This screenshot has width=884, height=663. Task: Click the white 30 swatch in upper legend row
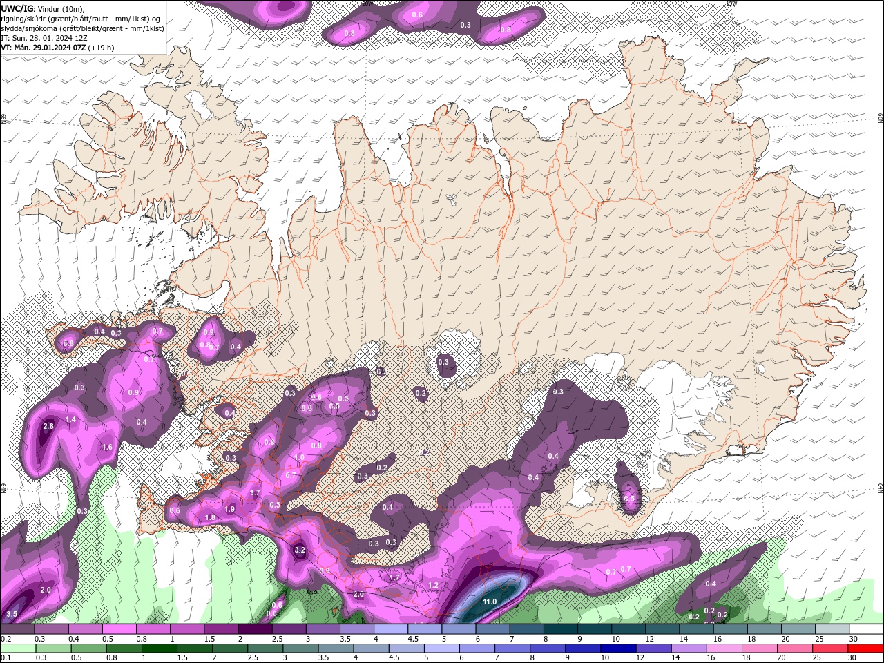(866, 629)
